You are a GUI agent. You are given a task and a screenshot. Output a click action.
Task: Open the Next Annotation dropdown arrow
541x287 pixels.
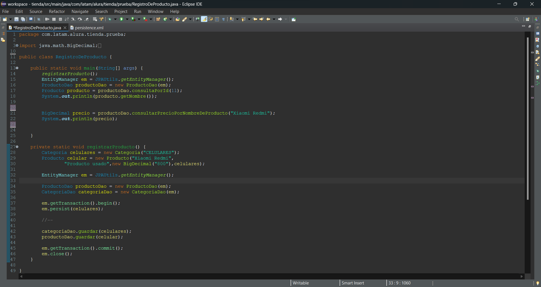pos(237,19)
